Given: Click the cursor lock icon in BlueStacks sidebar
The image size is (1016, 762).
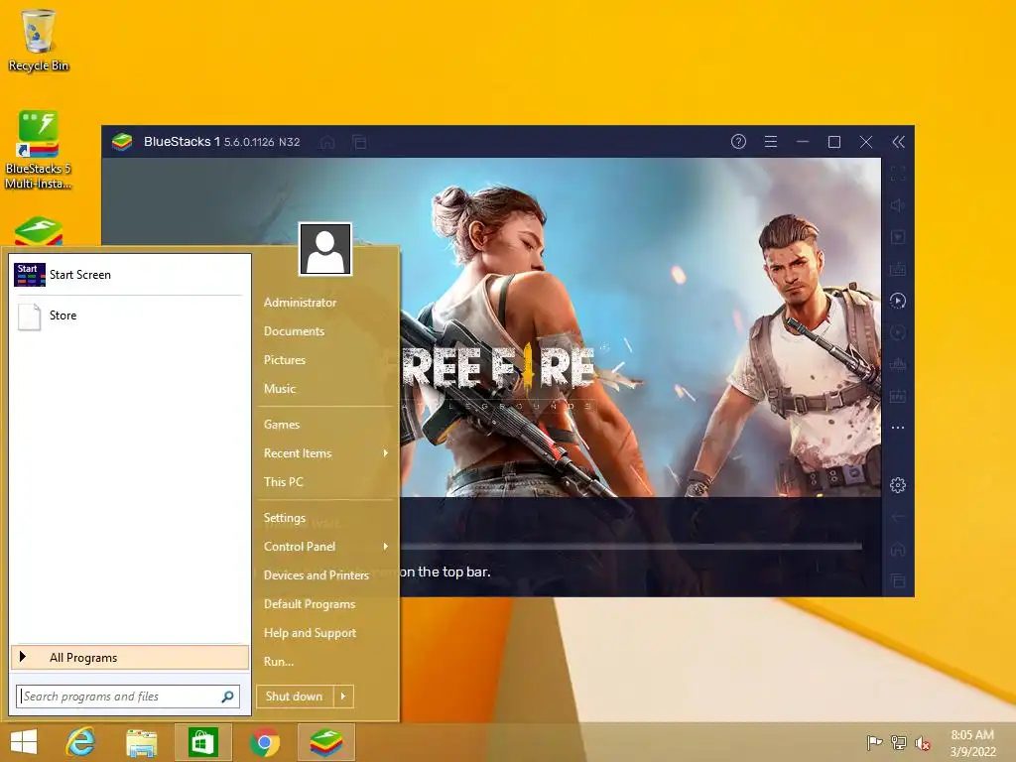Looking at the screenshot, I should 897,237.
